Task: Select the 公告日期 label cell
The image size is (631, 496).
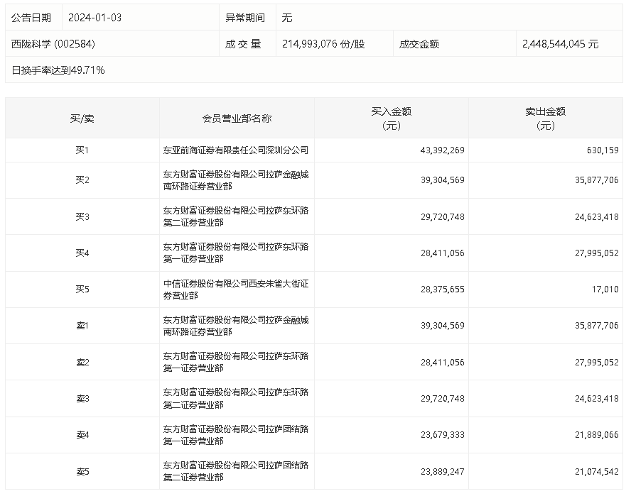Action: (x=33, y=18)
